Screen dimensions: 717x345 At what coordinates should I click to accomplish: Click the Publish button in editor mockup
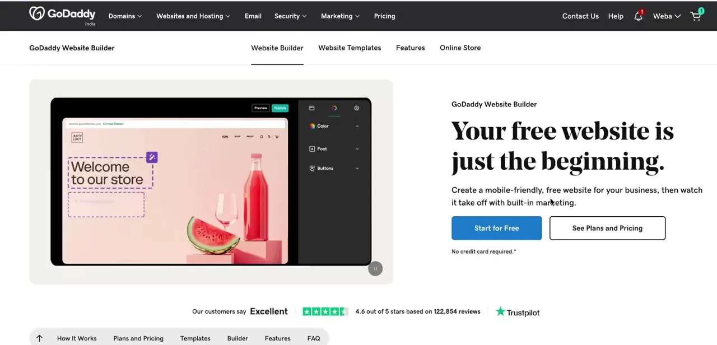coord(280,108)
